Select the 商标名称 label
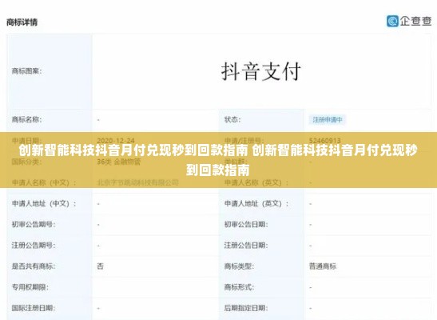The height and width of the screenshot is (320, 437). tap(26, 120)
